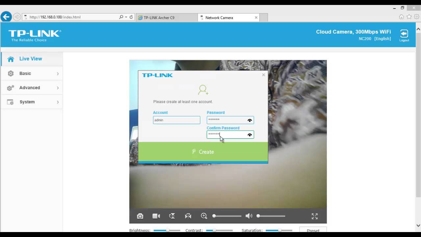Viewport: 421px width, 237px height.
Task: Click the browser forward arrow button
Action: click(17, 17)
